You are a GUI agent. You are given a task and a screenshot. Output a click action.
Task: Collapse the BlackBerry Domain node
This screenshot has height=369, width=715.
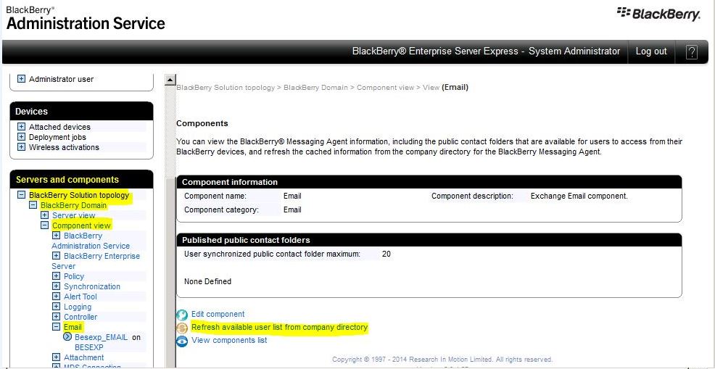[x=33, y=205]
